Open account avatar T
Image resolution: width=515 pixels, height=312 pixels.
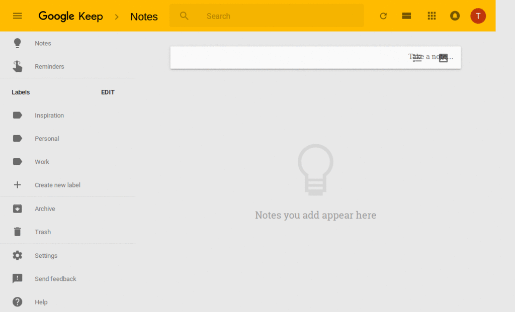coord(478,16)
